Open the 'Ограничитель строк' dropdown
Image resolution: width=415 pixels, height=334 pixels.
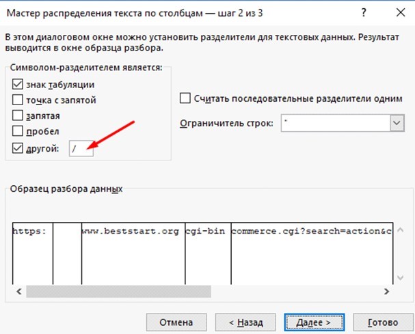coord(397,124)
